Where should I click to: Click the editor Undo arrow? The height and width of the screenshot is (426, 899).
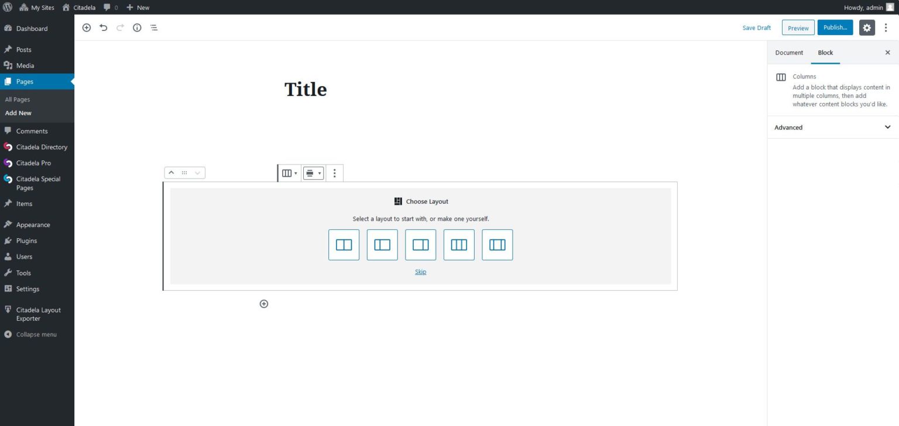103,28
